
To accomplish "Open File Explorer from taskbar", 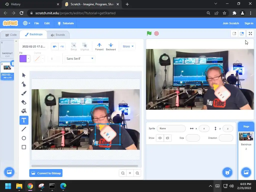I will [19, 186].
